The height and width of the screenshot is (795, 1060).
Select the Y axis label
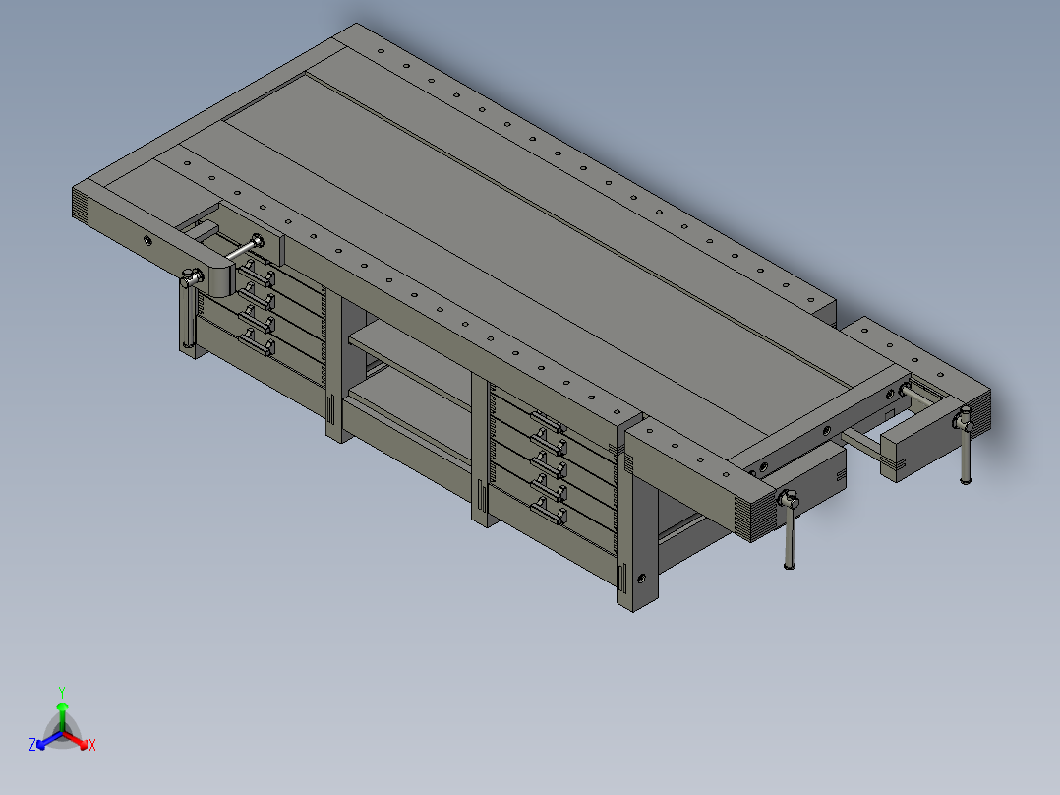[62, 690]
